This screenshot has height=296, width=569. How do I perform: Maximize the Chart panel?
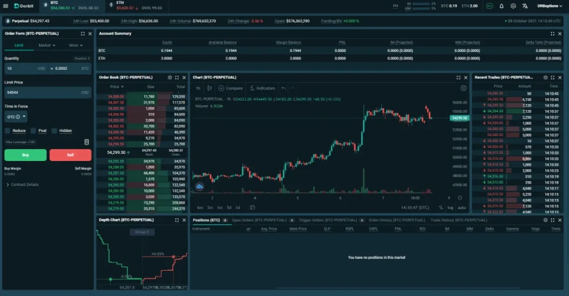(x=458, y=78)
